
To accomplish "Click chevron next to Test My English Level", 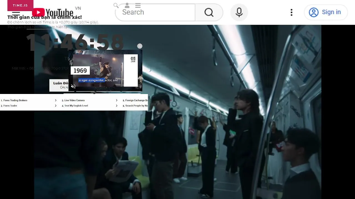I will (x=116, y=106).
